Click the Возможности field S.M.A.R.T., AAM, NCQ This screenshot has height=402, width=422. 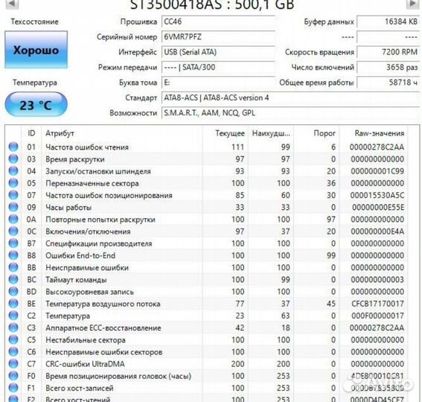[x=290, y=113]
